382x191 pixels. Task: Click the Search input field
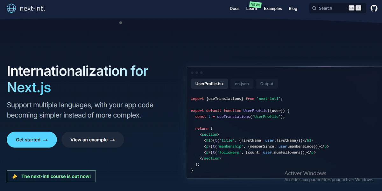[329, 8]
